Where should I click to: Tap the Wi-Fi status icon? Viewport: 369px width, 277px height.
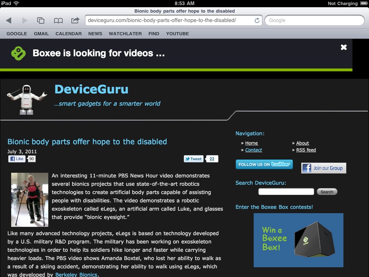(x=16, y=3)
